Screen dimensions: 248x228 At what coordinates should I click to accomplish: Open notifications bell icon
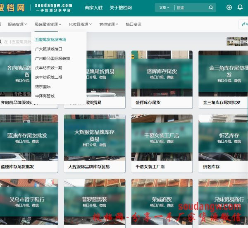(x=240, y=7)
